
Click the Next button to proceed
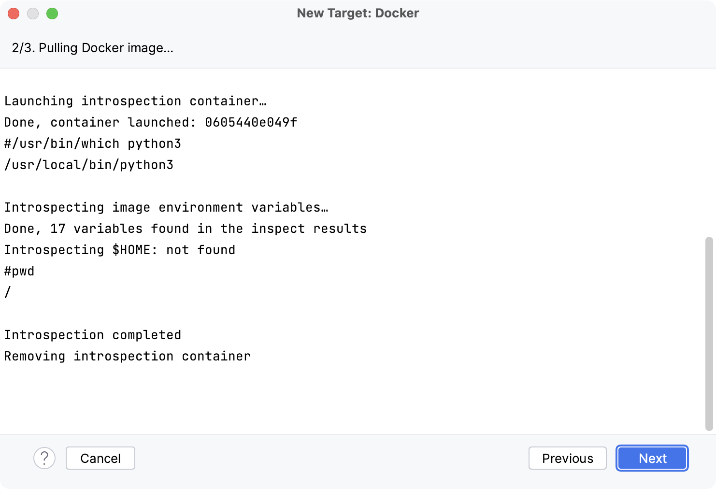[x=652, y=458]
